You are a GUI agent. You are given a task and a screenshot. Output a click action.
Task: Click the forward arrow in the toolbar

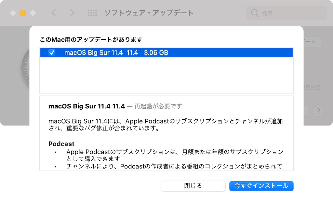tap(72, 13)
